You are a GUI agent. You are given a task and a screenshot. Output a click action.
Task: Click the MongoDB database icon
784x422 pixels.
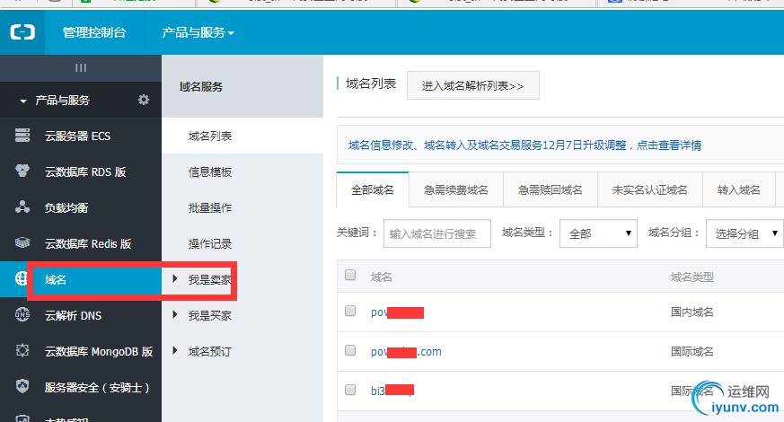click(x=22, y=350)
